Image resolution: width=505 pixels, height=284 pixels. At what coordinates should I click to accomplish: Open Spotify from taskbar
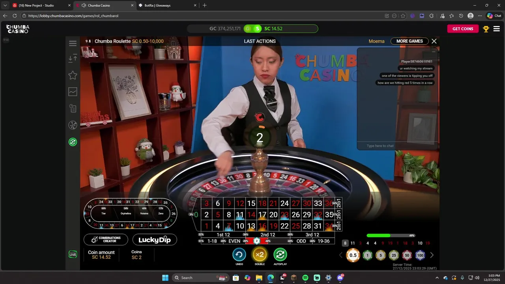[x=305, y=278]
